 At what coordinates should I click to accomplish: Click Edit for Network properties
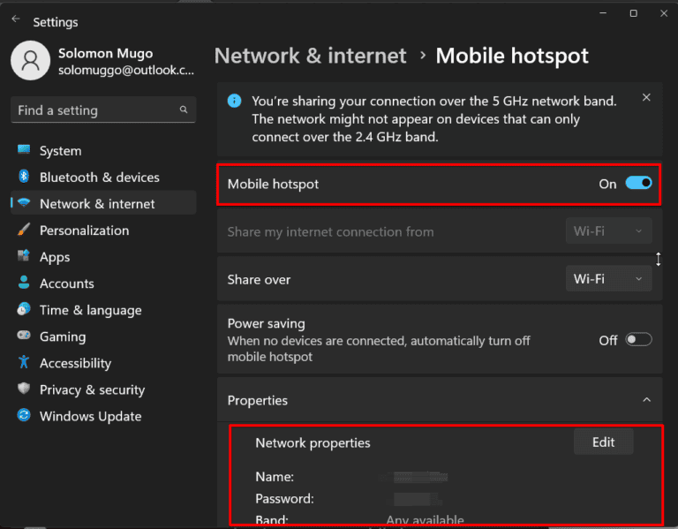(x=603, y=442)
